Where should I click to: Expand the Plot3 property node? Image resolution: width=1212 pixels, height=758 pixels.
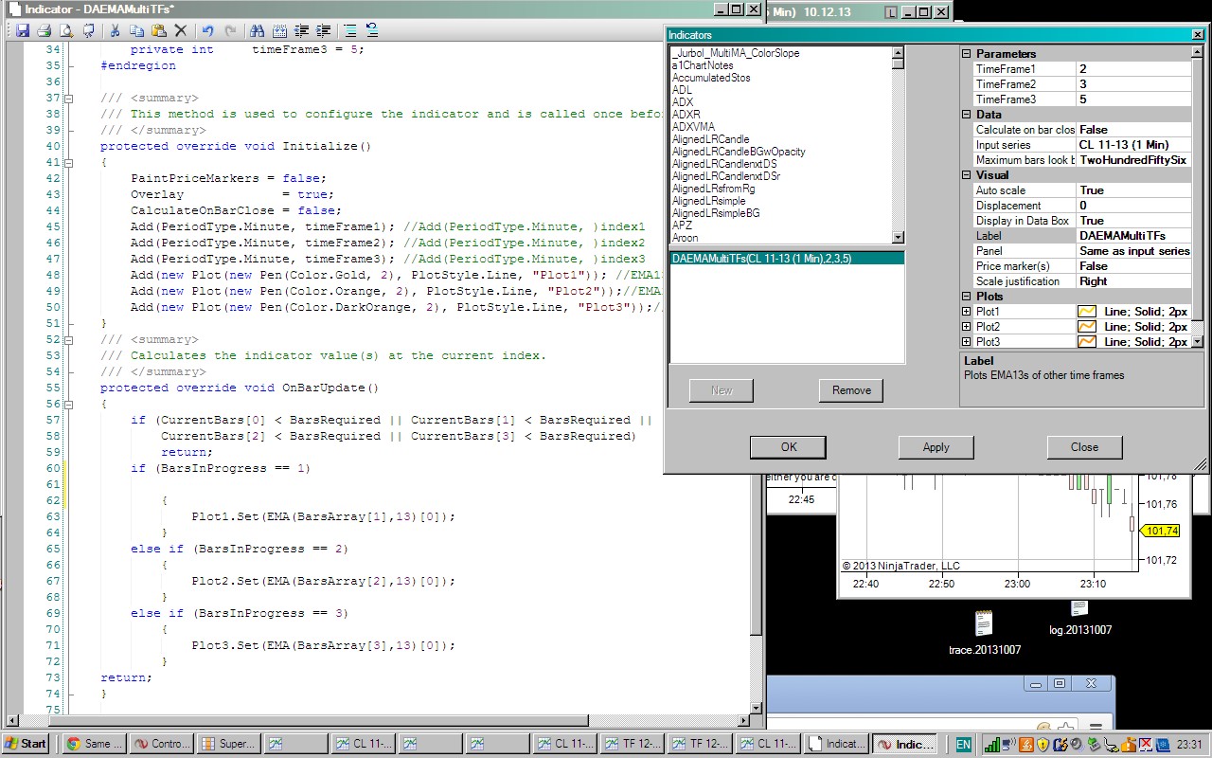click(x=967, y=342)
